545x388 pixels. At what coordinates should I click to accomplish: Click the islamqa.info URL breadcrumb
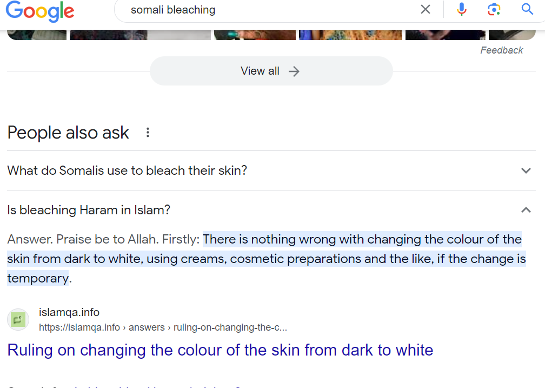[163, 327]
